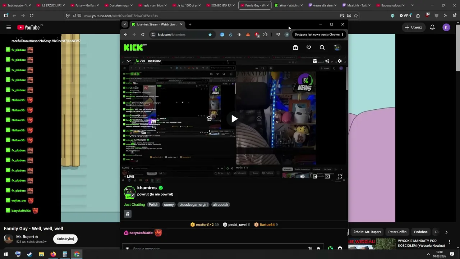This screenshot has width=460, height=259.
Task: Open Chrome media controls icon
Action: click(x=278, y=35)
